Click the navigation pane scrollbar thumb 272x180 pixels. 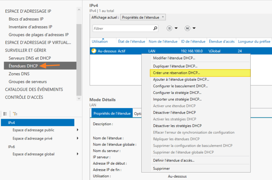(79, 60)
